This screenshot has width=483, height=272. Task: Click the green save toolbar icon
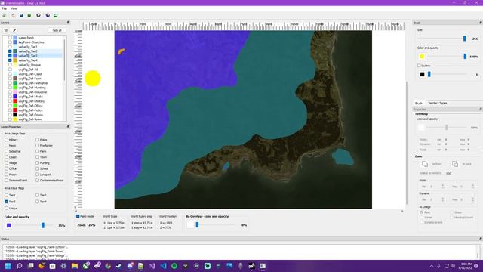tap(29, 15)
